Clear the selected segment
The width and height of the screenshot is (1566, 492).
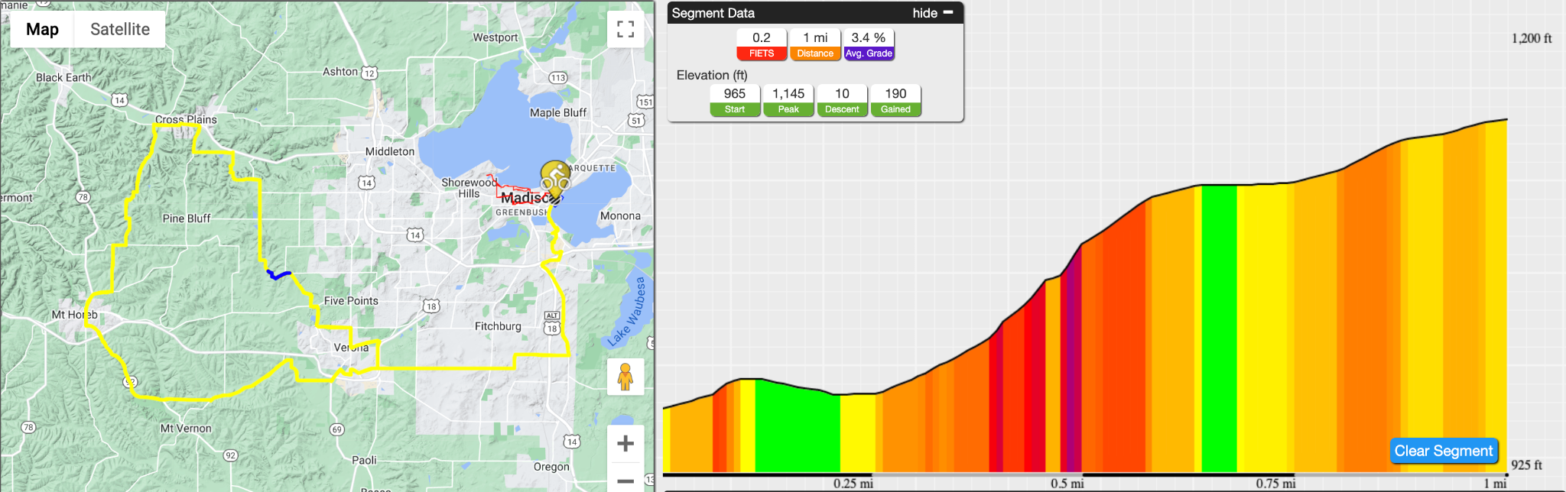click(x=1443, y=451)
